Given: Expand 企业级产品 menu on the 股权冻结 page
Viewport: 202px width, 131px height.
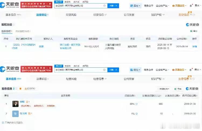Looking at the screenshot, I should (x=162, y=6).
